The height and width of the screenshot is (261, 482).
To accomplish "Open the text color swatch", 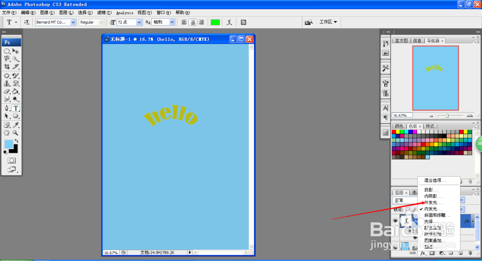I will (215, 22).
